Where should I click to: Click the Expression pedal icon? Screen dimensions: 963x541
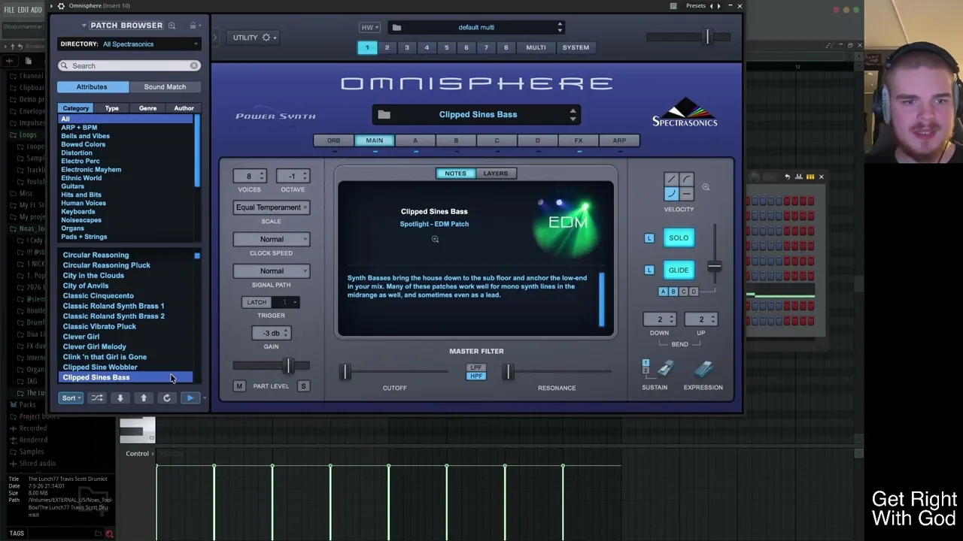tap(703, 368)
